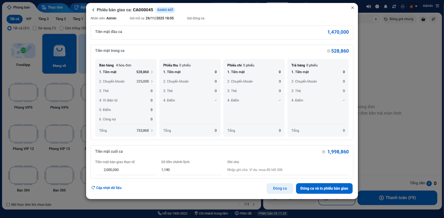Click the ĐANG MỞ status badge
Screen dimensions: 444x218
coord(165,10)
